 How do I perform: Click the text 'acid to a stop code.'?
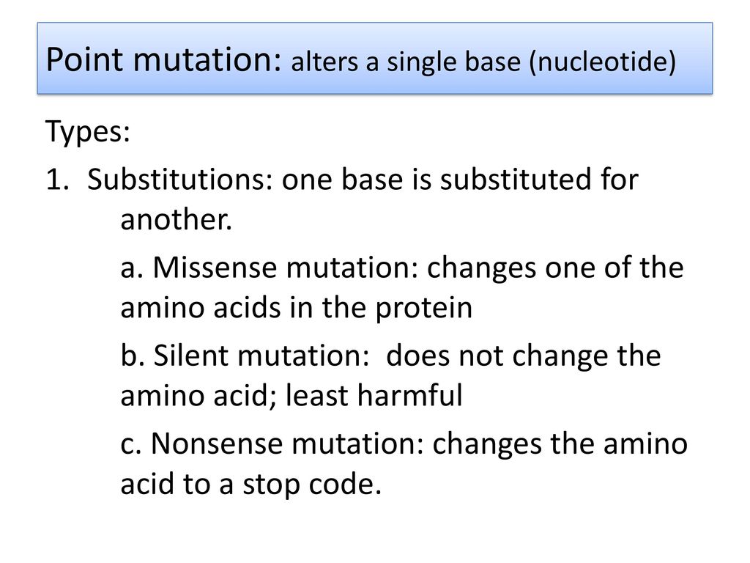point(250,485)
